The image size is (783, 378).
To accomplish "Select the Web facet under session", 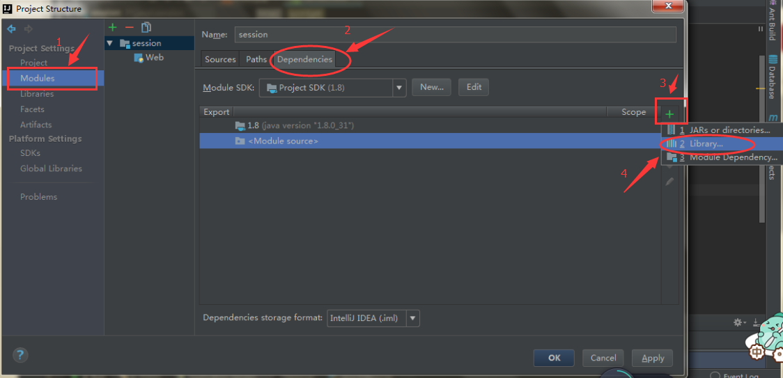I will [150, 57].
